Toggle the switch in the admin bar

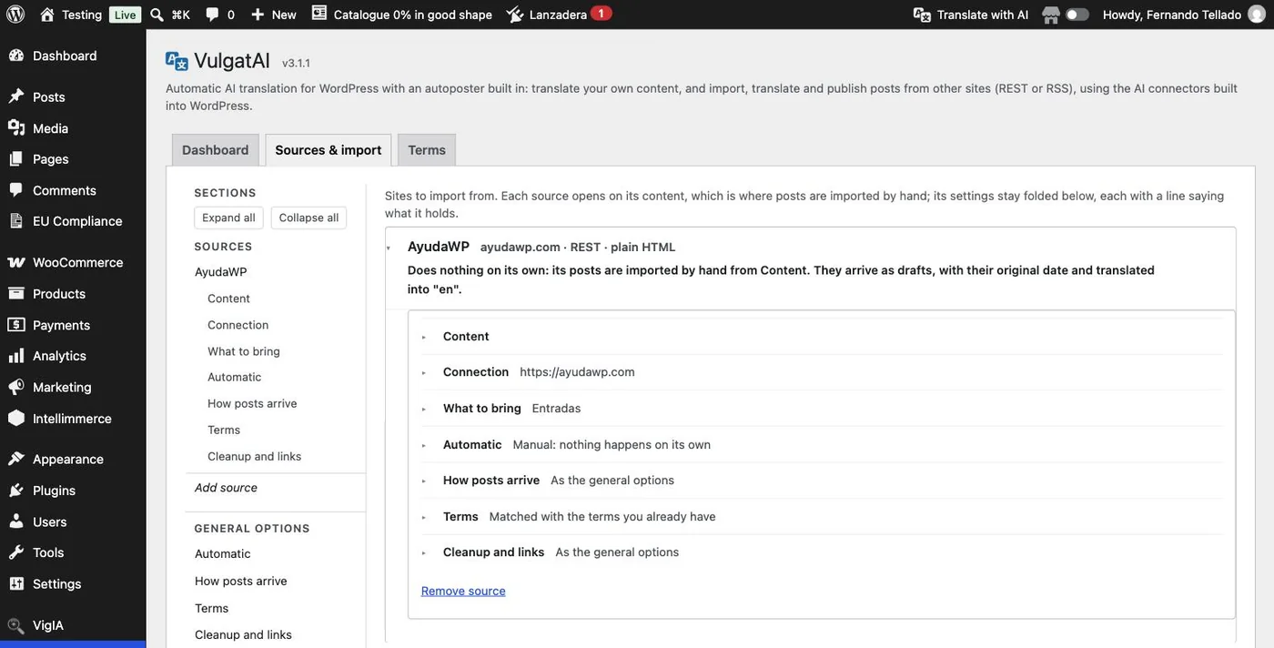click(1077, 15)
